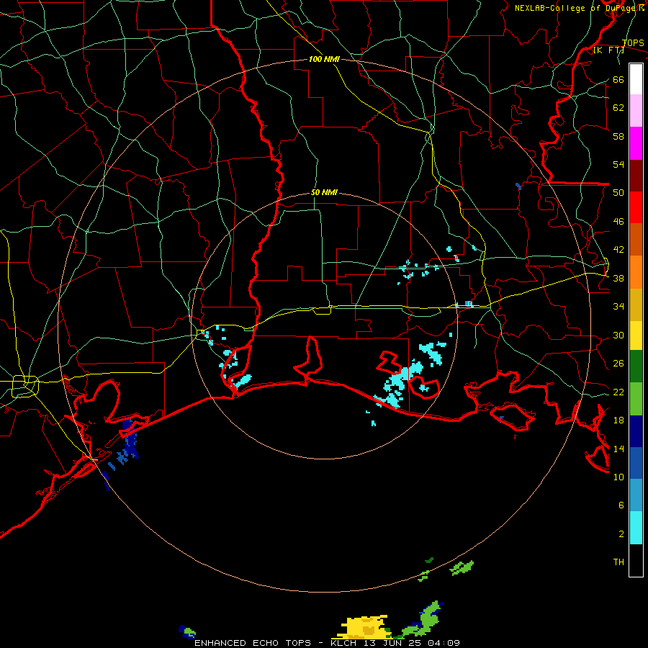The image size is (648, 648).
Task: Select the magenta legend swatch
Action: click(x=636, y=143)
